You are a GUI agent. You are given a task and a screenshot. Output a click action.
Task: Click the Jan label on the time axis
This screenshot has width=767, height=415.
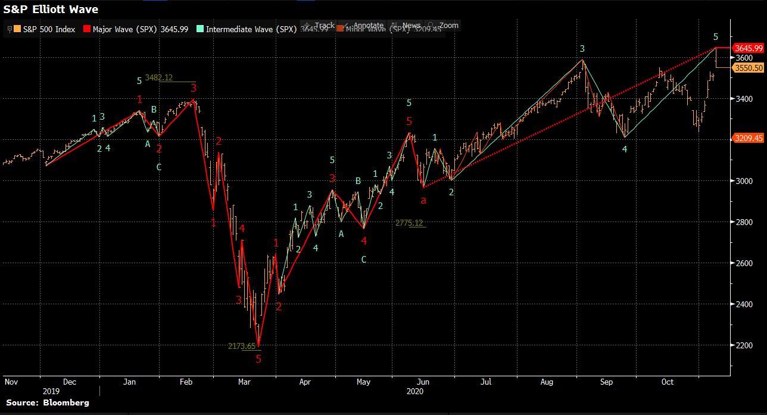129,382
